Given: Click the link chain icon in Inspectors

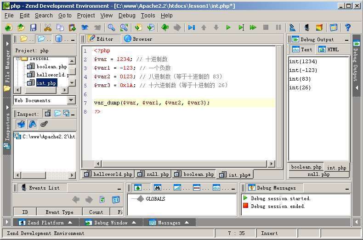Looking at the screenshot, I should 44,124.
